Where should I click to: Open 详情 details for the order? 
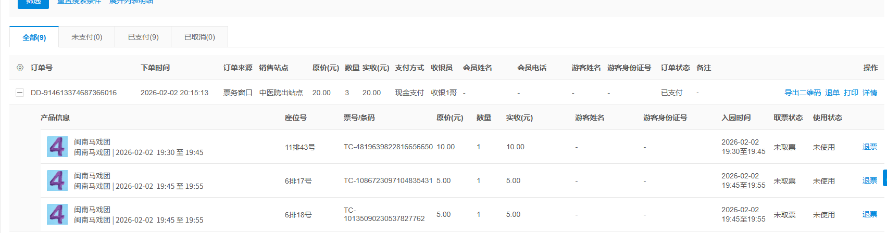pos(870,93)
